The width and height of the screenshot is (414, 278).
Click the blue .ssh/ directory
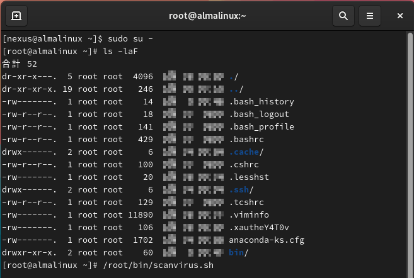[x=241, y=190]
